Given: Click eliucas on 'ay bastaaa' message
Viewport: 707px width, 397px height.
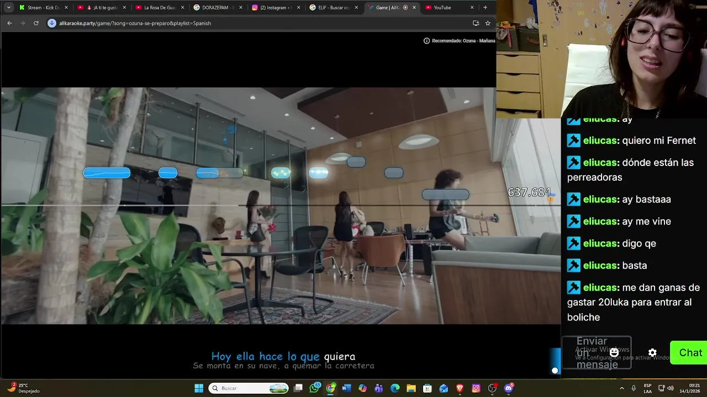Looking at the screenshot, I should [x=600, y=200].
